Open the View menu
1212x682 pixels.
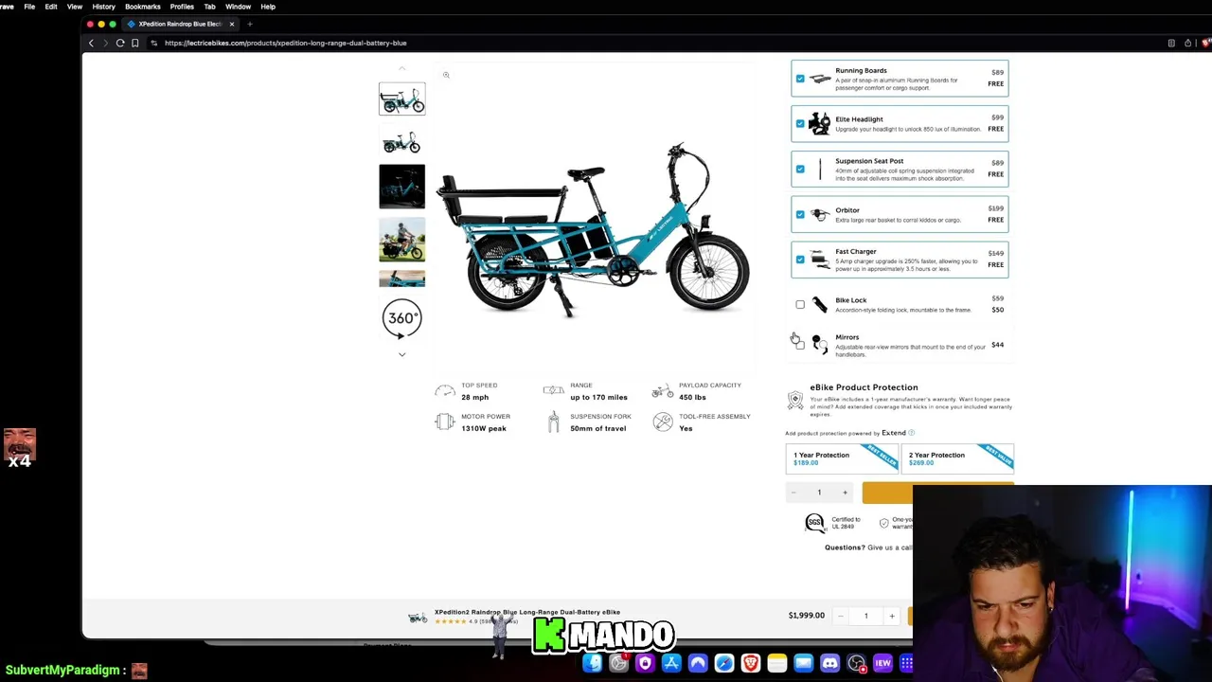coord(75,7)
